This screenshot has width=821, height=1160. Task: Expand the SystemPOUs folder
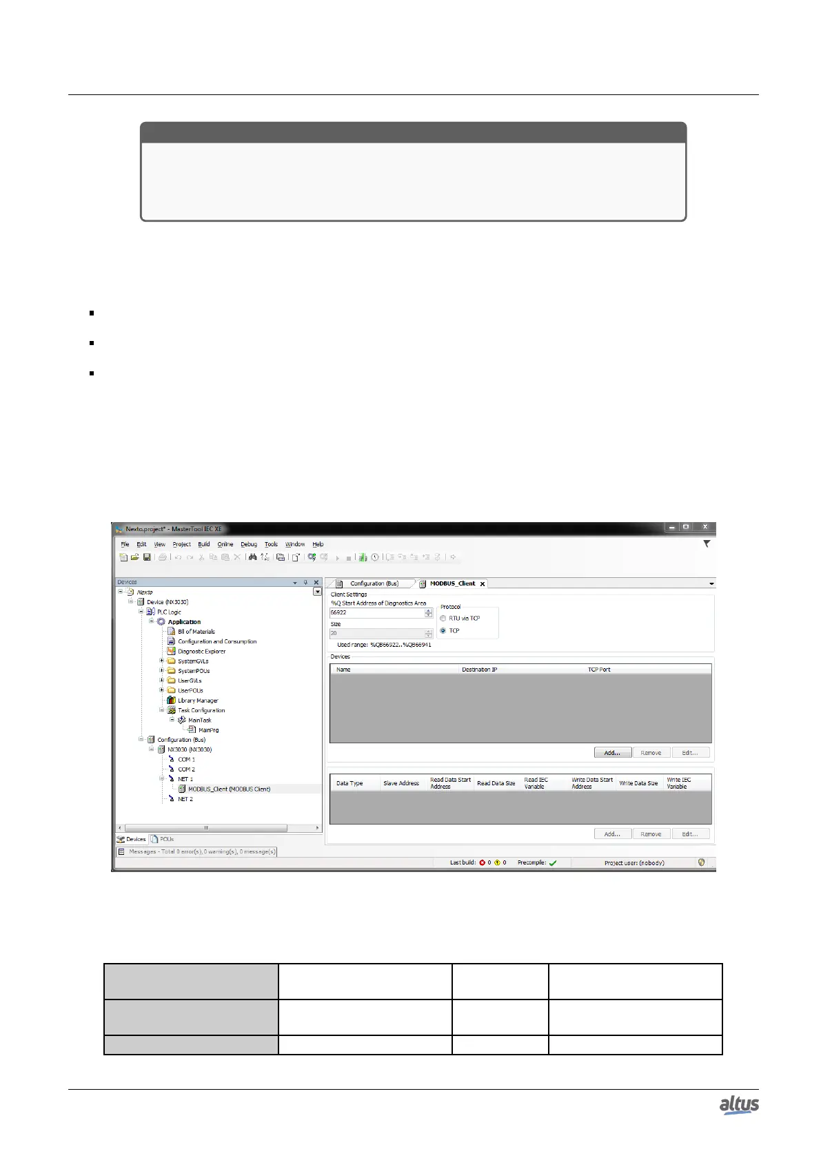162,671
